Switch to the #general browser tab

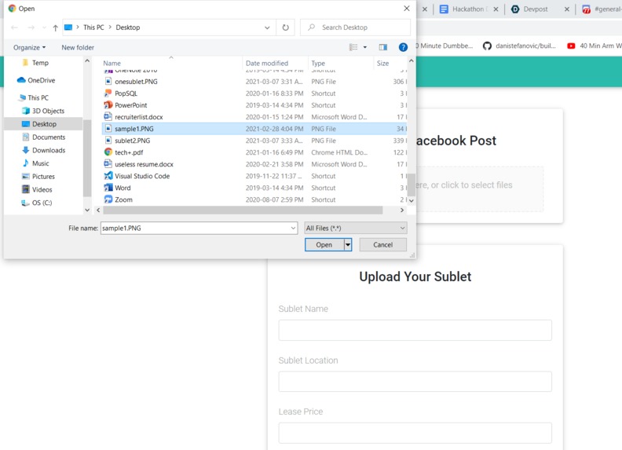point(601,9)
